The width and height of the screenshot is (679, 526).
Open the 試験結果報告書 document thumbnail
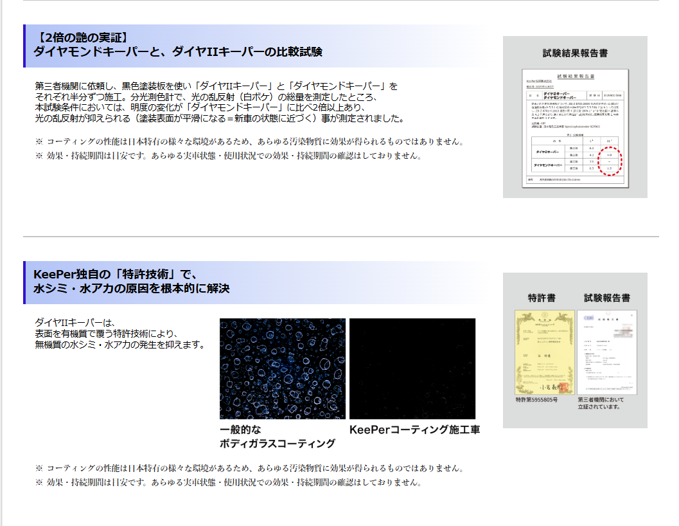click(x=575, y=129)
